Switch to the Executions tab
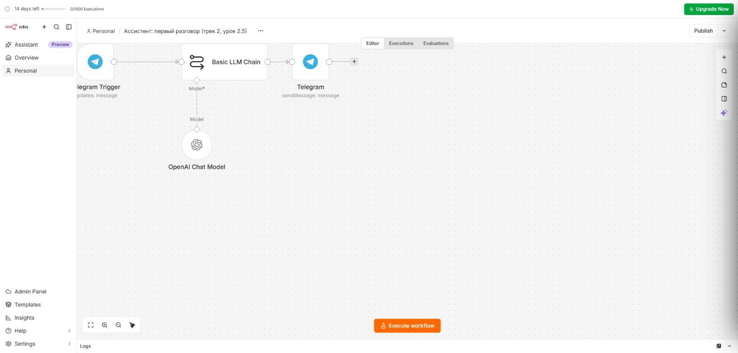 401,43
